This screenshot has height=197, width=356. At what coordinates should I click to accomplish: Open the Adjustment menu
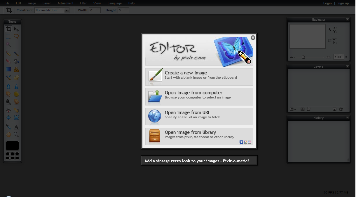65,3
